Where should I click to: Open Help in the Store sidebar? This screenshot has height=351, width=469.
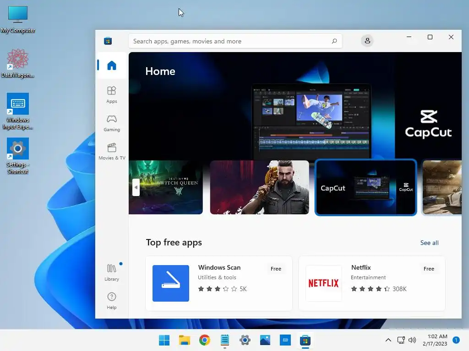pos(112,301)
